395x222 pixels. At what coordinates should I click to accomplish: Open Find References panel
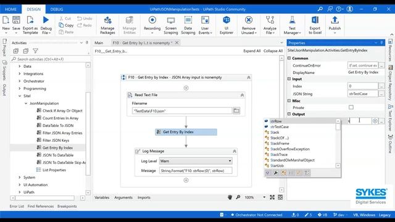[x=41, y=206]
